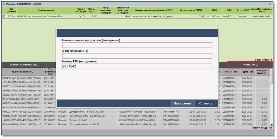277x139 pixels.
Task: Click the Выполнить button
Action: point(182,103)
